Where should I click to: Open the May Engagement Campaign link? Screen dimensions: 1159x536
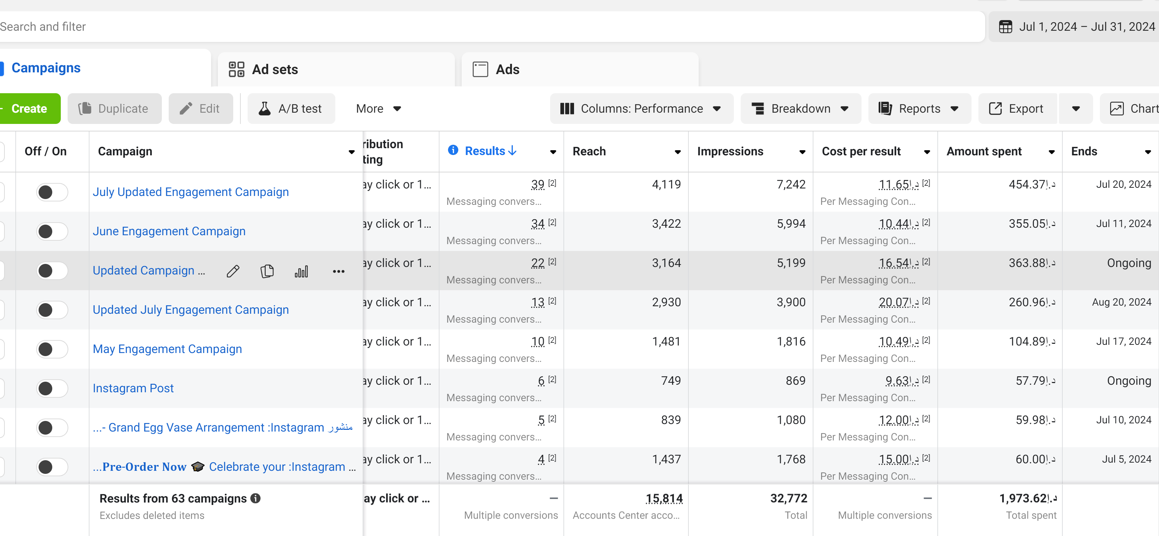167,349
